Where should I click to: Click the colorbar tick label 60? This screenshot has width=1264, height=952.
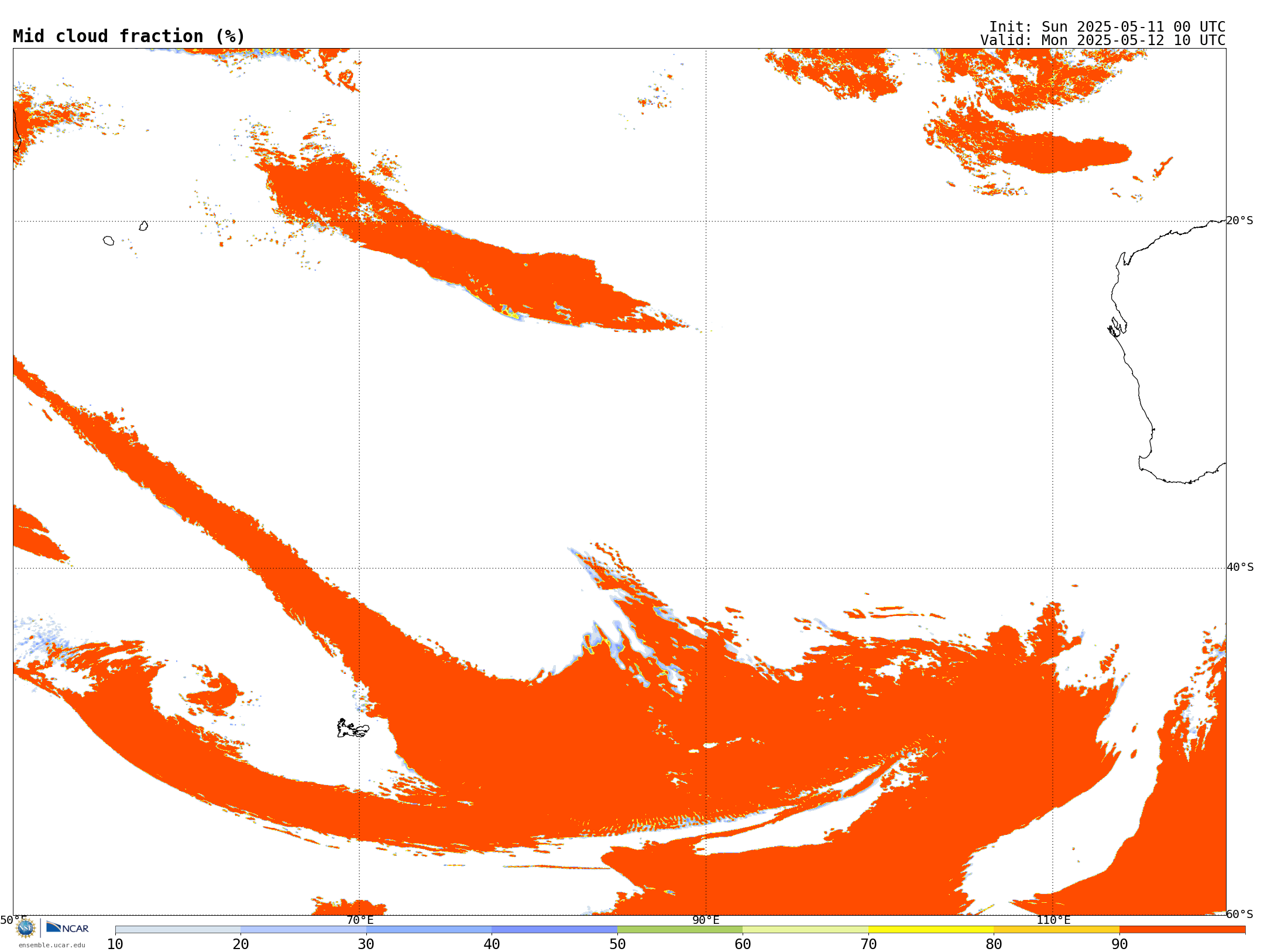coord(743,944)
